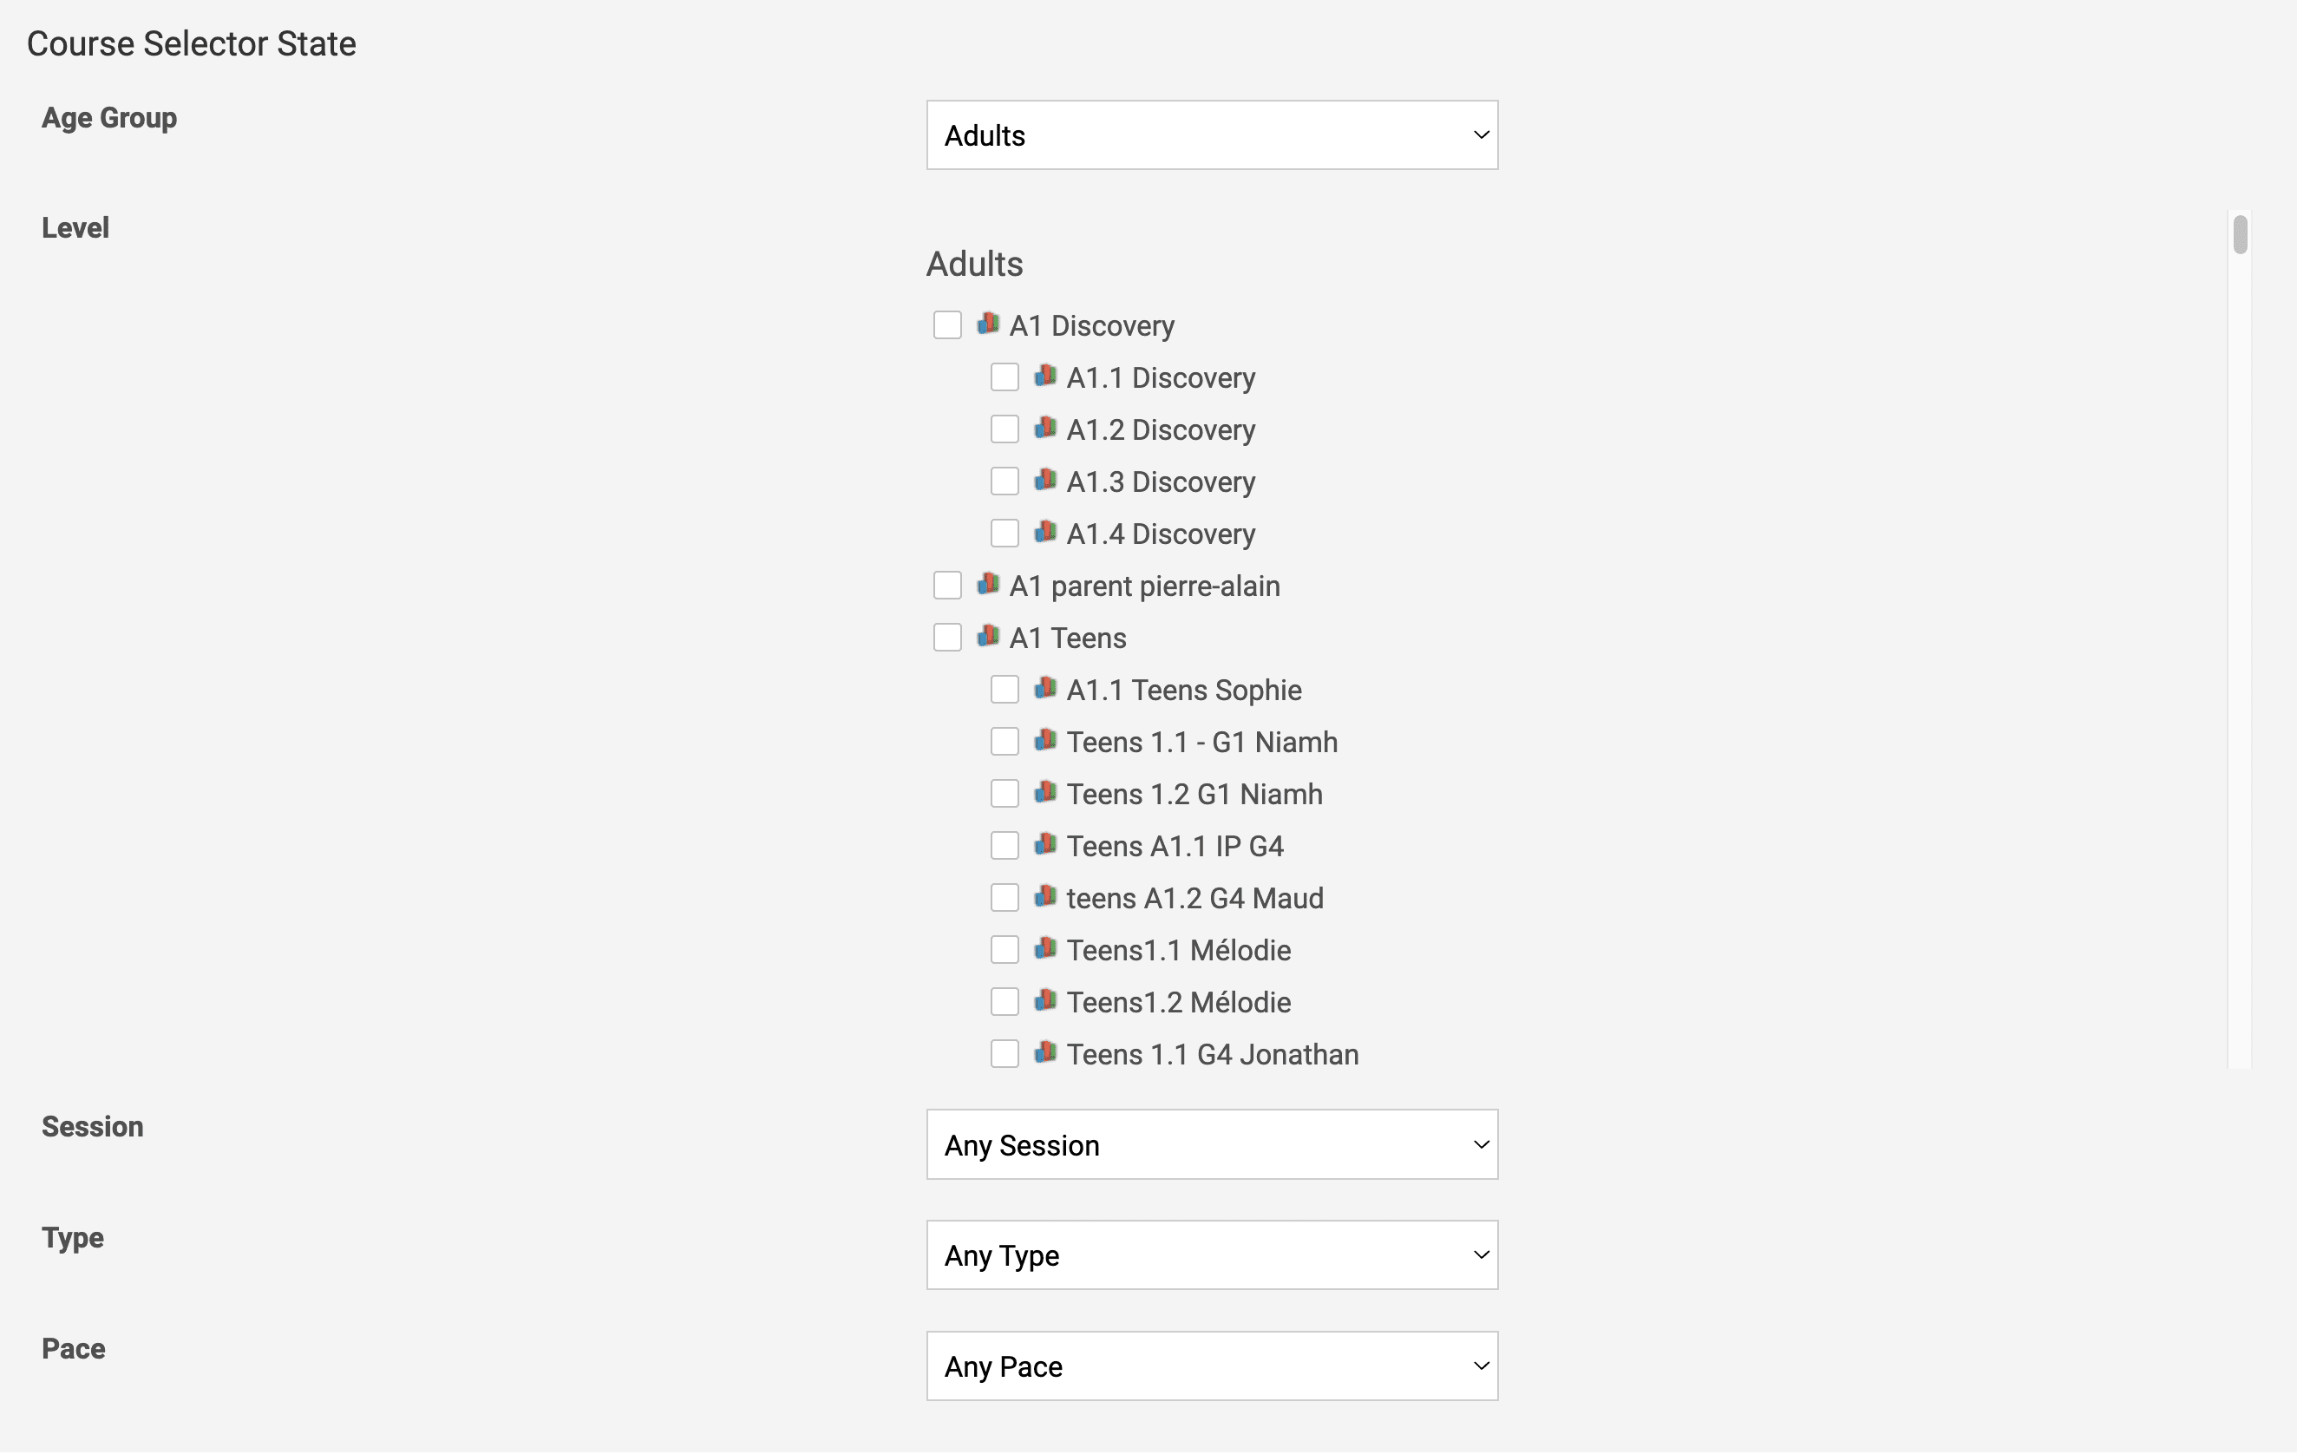Click the book icon next to teens A1.2 G4 Maud

tap(1045, 897)
